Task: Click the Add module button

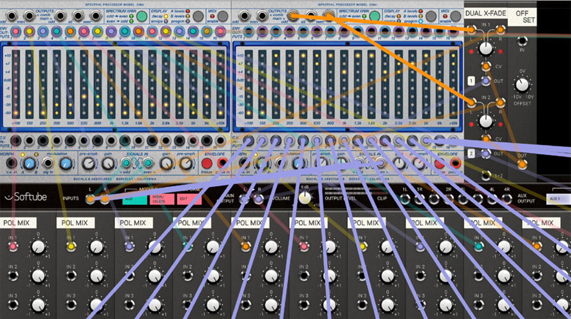Action: tap(134, 199)
